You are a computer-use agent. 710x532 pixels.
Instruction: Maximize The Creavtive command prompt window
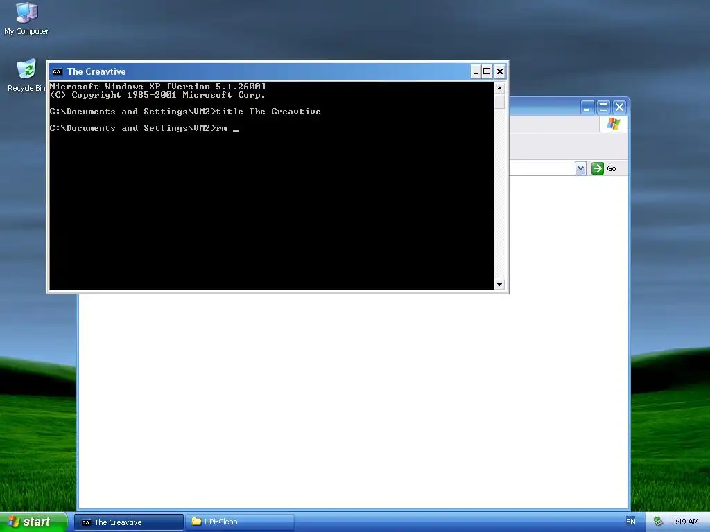point(487,71)
